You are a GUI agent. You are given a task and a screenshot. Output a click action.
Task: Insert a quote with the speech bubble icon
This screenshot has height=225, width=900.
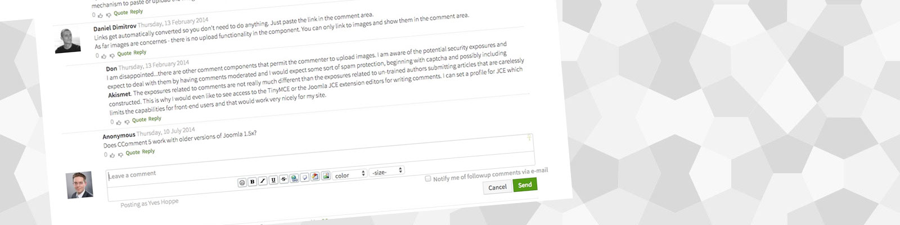tap(304, 178)
